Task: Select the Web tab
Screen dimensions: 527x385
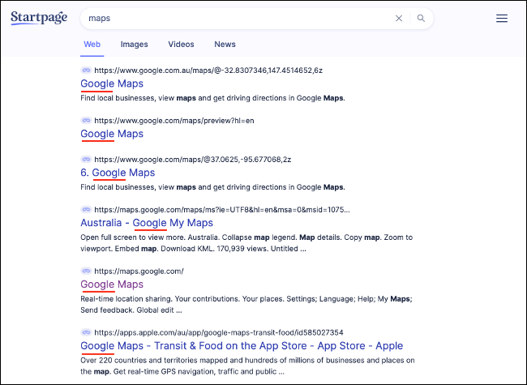Action: tap(92, 45)
